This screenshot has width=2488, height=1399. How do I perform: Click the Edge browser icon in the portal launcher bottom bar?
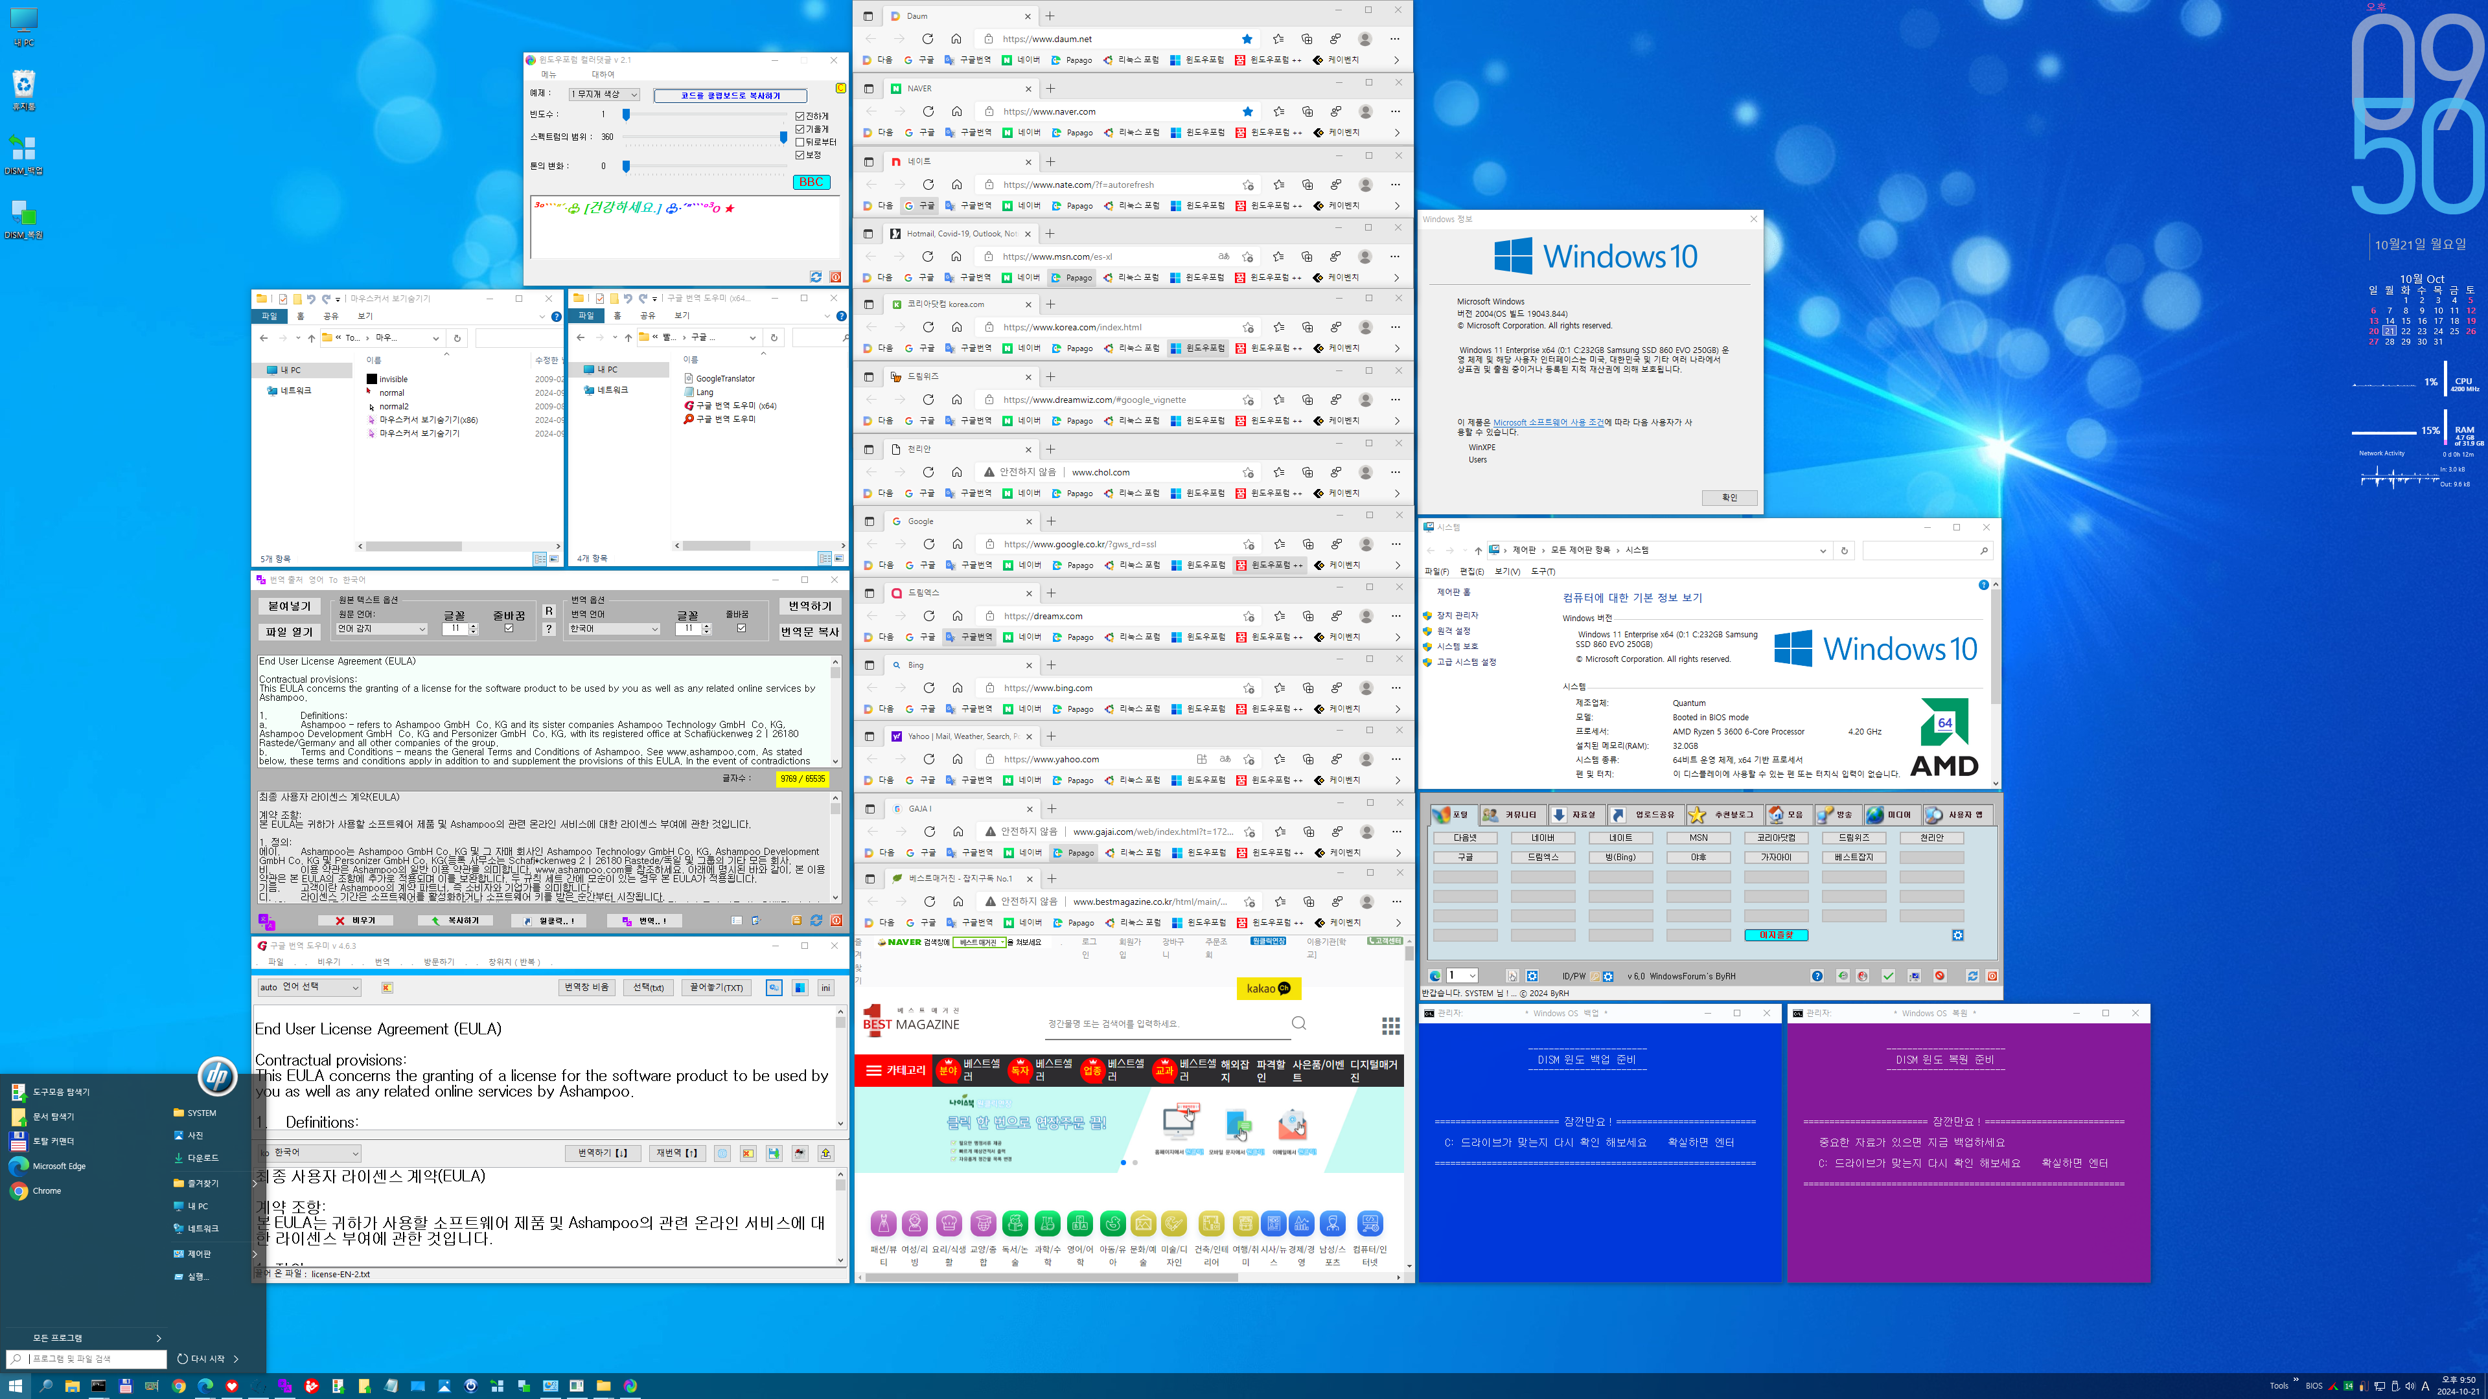click(1435, 976)
